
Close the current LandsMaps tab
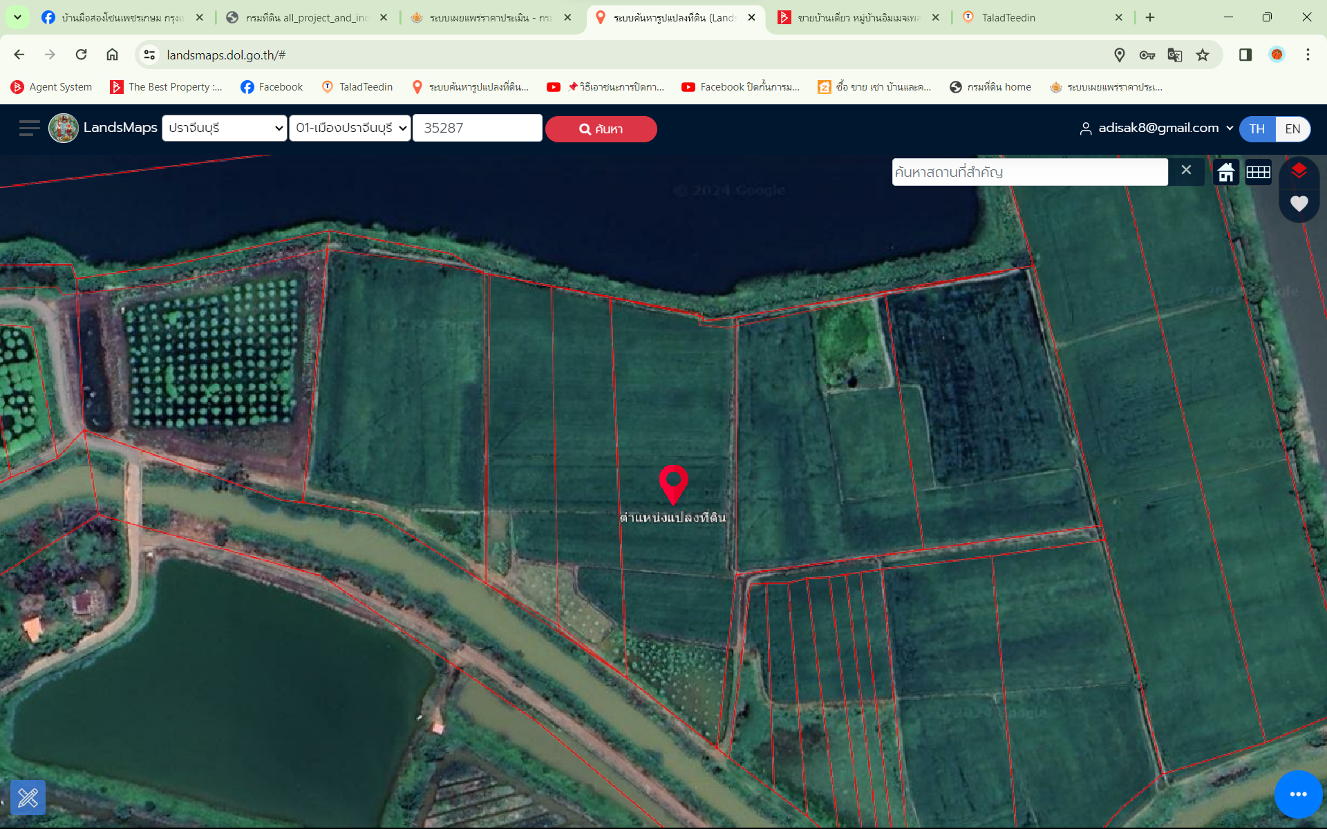[x=751, y=17]
